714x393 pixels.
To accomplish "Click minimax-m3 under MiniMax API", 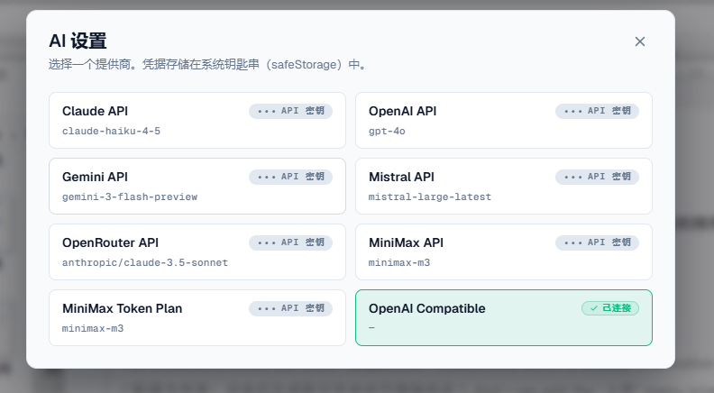I will 399,263.
